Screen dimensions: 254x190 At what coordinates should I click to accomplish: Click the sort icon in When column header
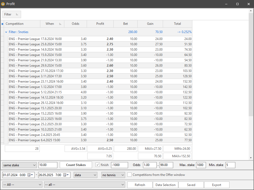pyautogui.click(x=60, y=24)
